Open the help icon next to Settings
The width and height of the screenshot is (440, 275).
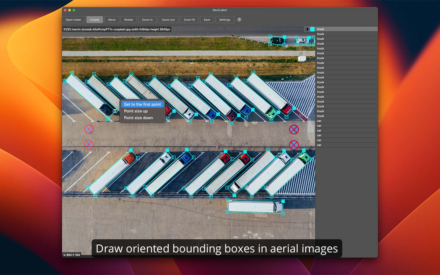tap(239, 20)
